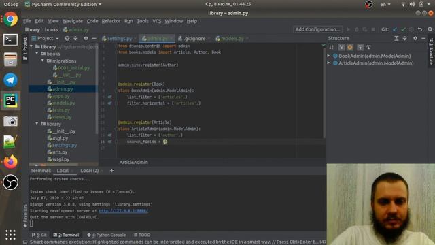435x245 pixels.
Task: Open Project panel settings gear
Action: pyautogui.click(x=86, y=38)
